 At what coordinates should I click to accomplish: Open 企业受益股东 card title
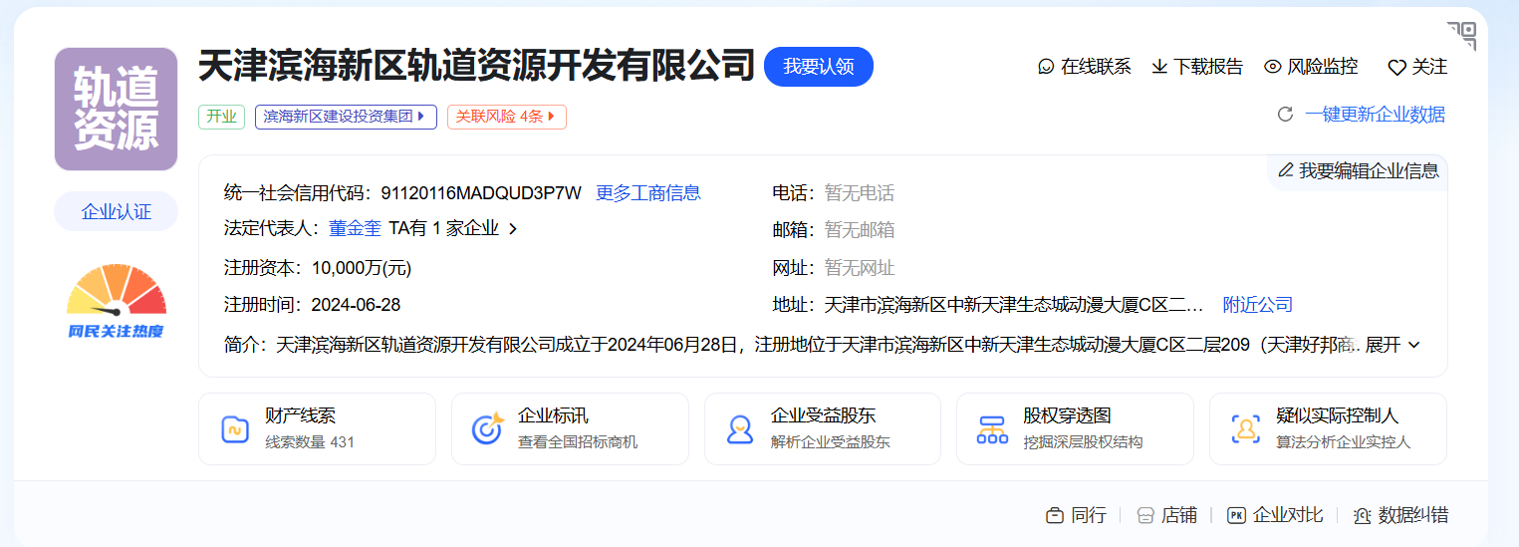click(x=823, y=416)
